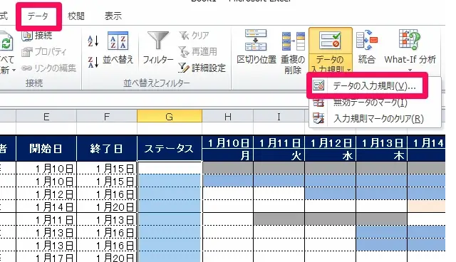Open the データ ribbon tab
This screenshot has height=262, width=456.
click(38, 16)
